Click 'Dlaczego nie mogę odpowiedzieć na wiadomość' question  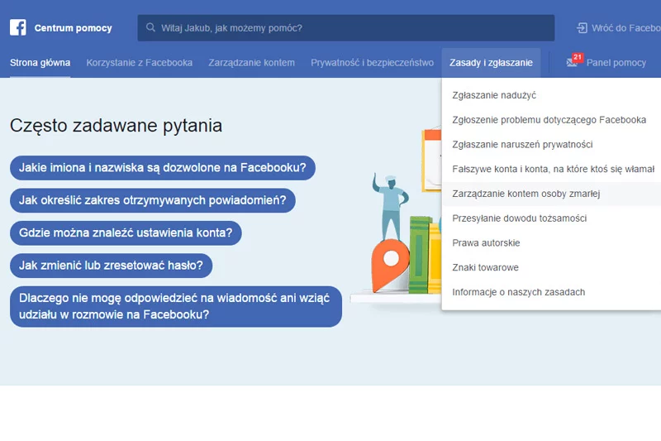176,306
